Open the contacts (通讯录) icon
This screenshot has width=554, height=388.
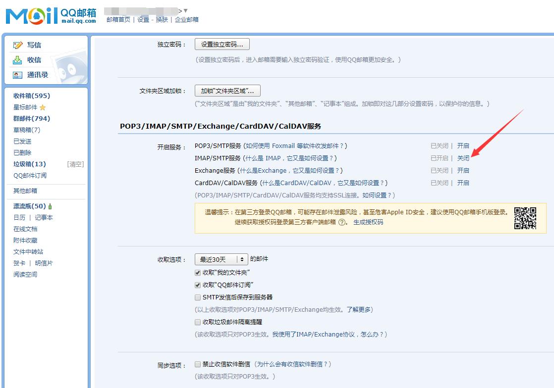point(17,75)
